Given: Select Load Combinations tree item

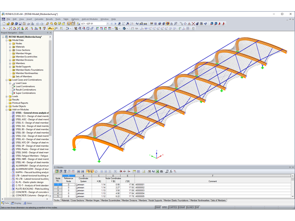Looking at the screenshot, I should click(x=25, y=86).
